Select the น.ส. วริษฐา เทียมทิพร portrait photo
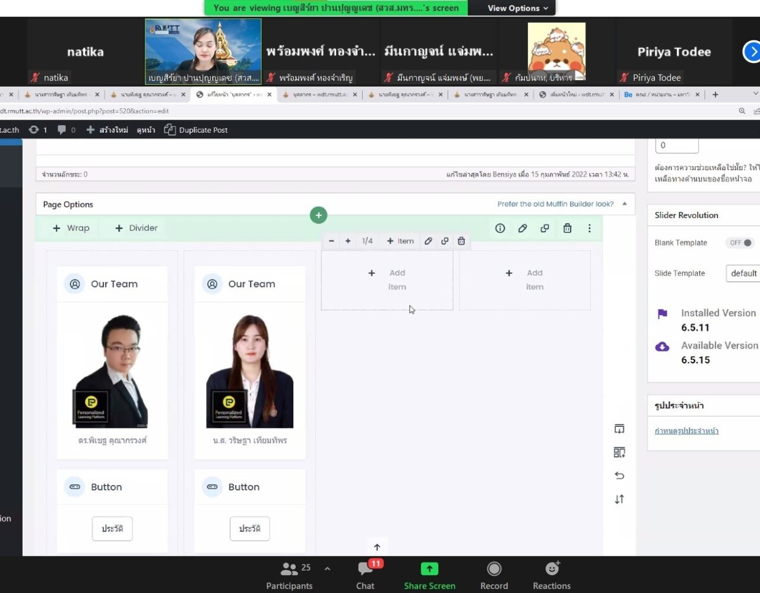 pyautogui.click(x=249, y=371)
